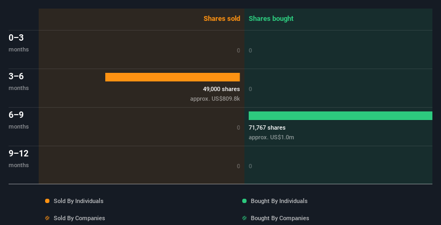The height and width of the screenshot is (225, 441).
Task: Select the Sold By Individuals legend label
Action: (x=78, y=201)
